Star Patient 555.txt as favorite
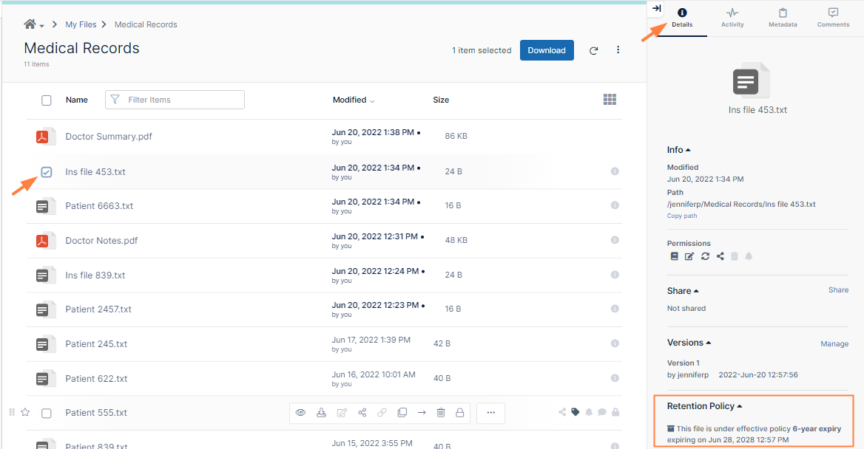Image resolution: width=864 pixels, height=449 pixels. point(25,412)
